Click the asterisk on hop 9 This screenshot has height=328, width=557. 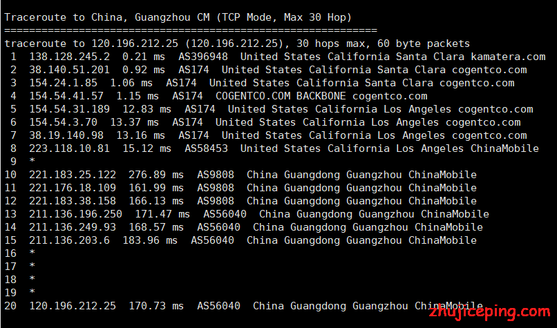(x=32, y=161)
